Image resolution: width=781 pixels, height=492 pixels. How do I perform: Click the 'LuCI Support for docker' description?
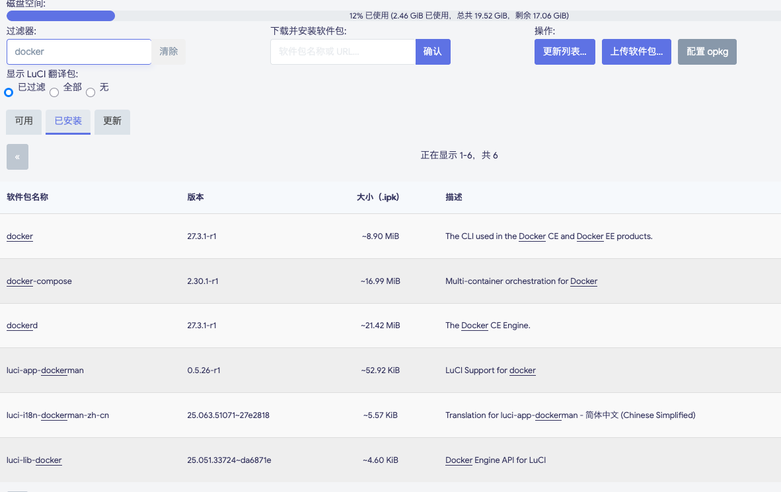pos(491,370)
